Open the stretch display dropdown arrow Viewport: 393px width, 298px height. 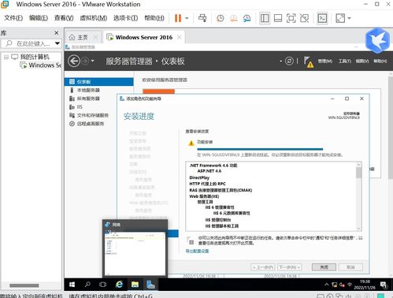[349, 18]
